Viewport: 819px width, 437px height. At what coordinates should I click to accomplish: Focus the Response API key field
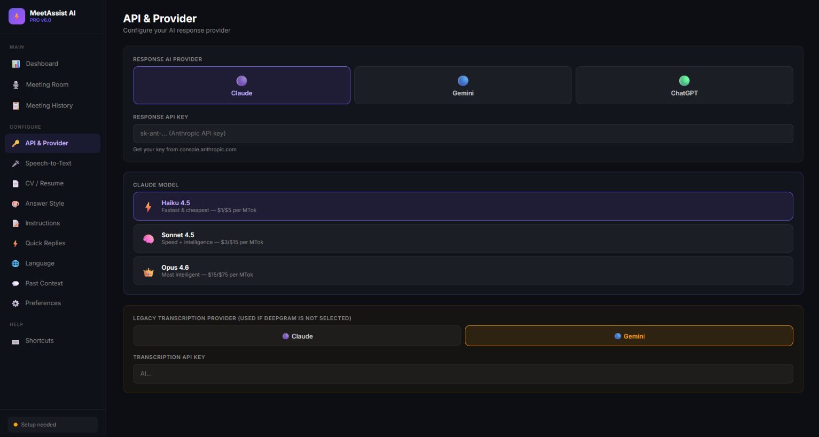pyautogui.click(x=463, y=134)
